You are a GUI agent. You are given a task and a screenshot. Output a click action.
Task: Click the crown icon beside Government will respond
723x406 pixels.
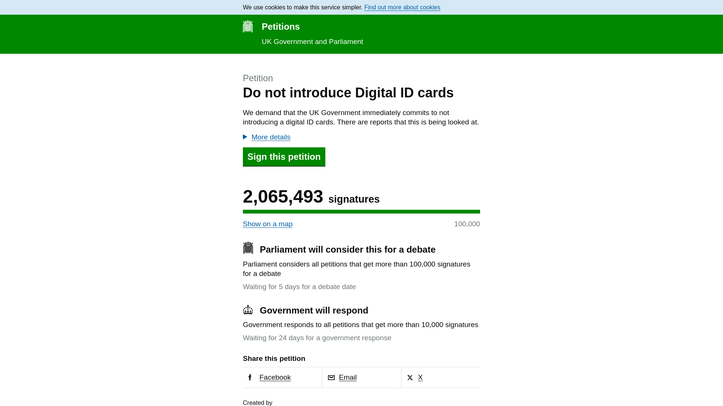pyautogui.click(x=248, y=309)
